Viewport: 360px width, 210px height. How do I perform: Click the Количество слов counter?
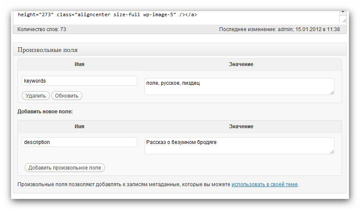(x=42, y=29)
